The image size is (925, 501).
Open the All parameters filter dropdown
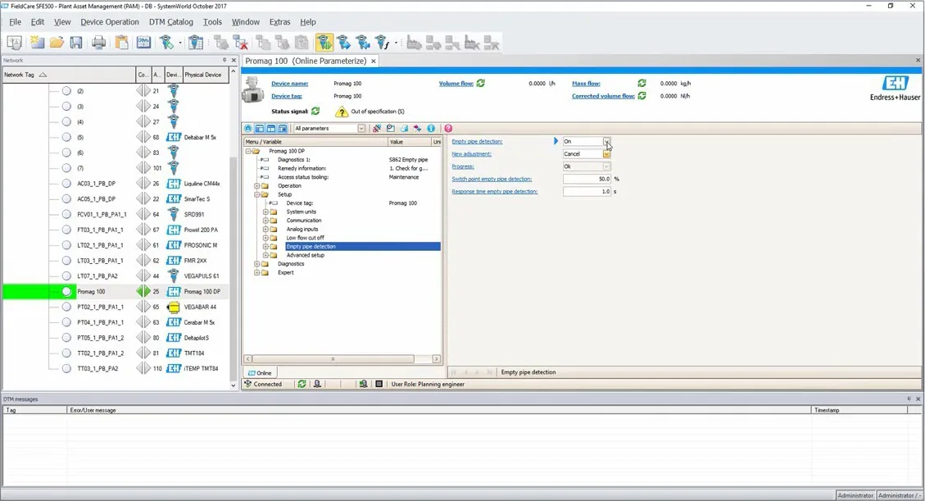tap(361, 128)
